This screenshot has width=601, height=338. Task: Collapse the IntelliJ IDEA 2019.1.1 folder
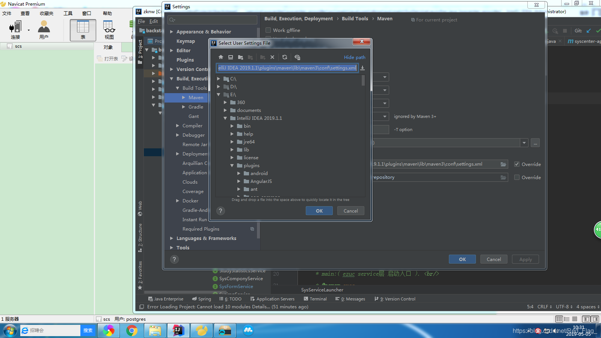click(225, 118)
